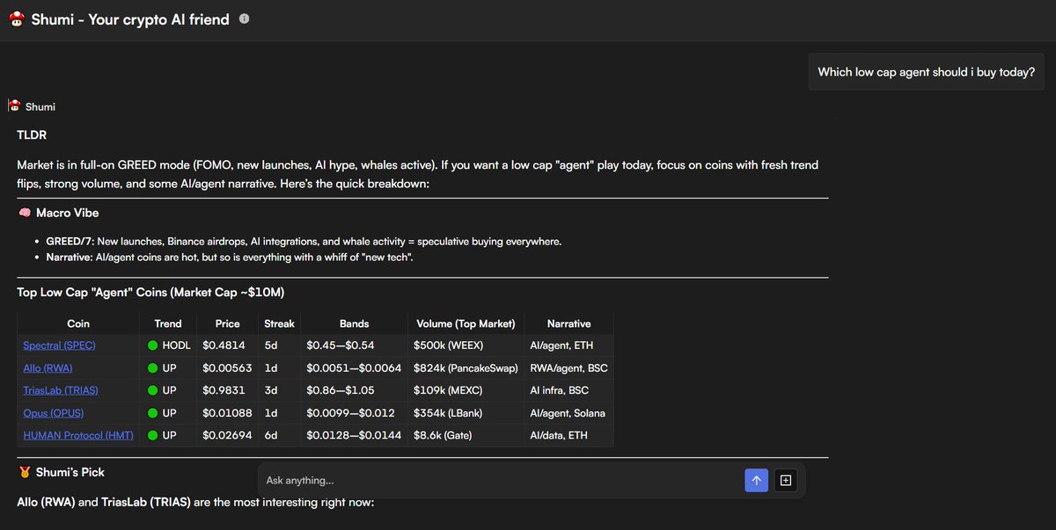This screenshot has width=1056, height=530.
Task: Click the 5d streak cell
Action: pyautogui.click(x=279, y=345)
